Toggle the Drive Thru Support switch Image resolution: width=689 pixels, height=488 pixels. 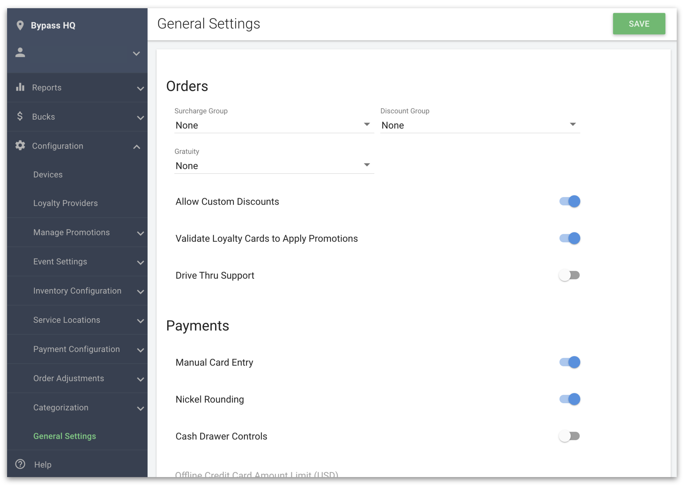click(569, 275)
